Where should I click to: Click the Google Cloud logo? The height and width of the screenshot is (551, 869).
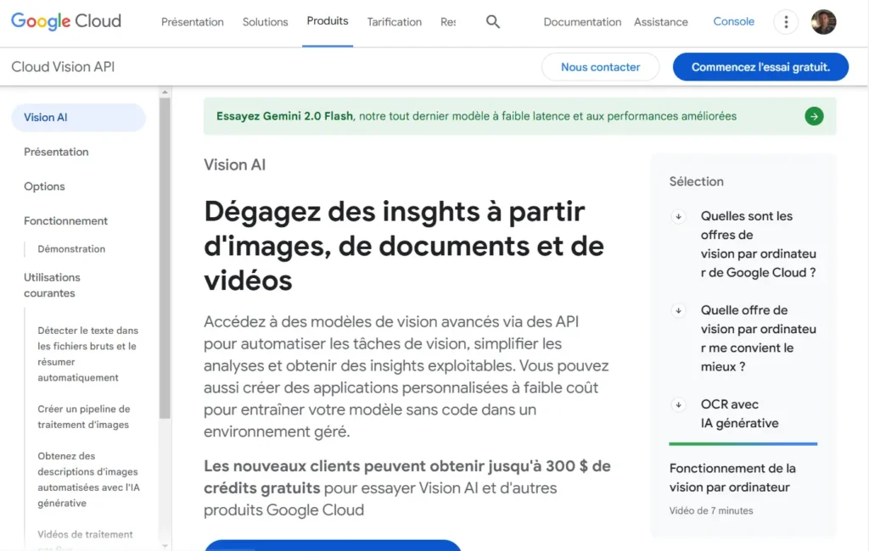[x=66, y=21]
